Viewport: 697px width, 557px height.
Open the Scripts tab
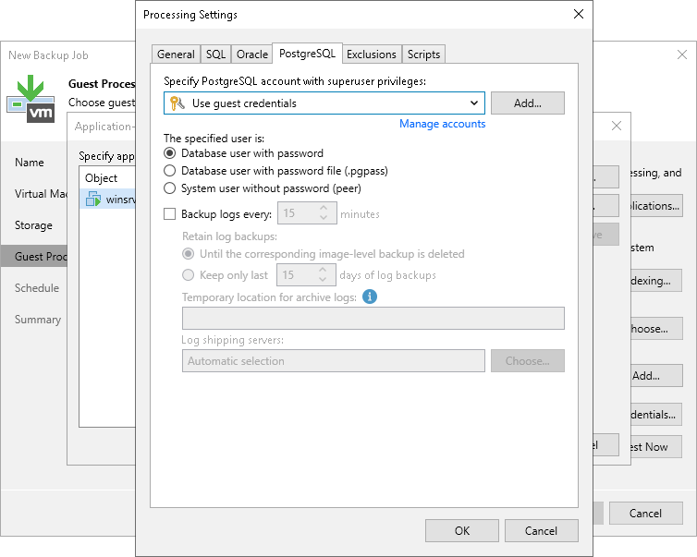(423, 54)
